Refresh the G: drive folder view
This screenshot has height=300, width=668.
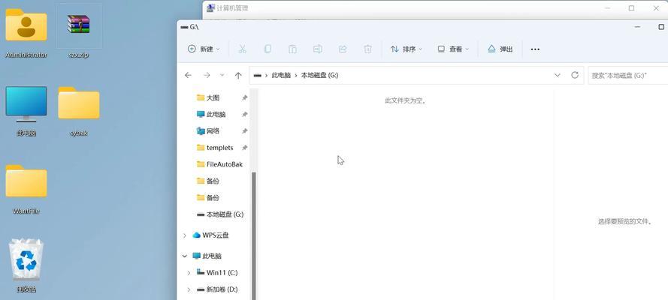click(575, 75)
